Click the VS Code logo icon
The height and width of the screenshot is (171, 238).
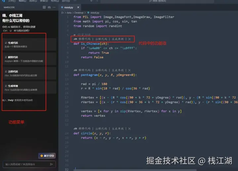(x=3, y=1)
